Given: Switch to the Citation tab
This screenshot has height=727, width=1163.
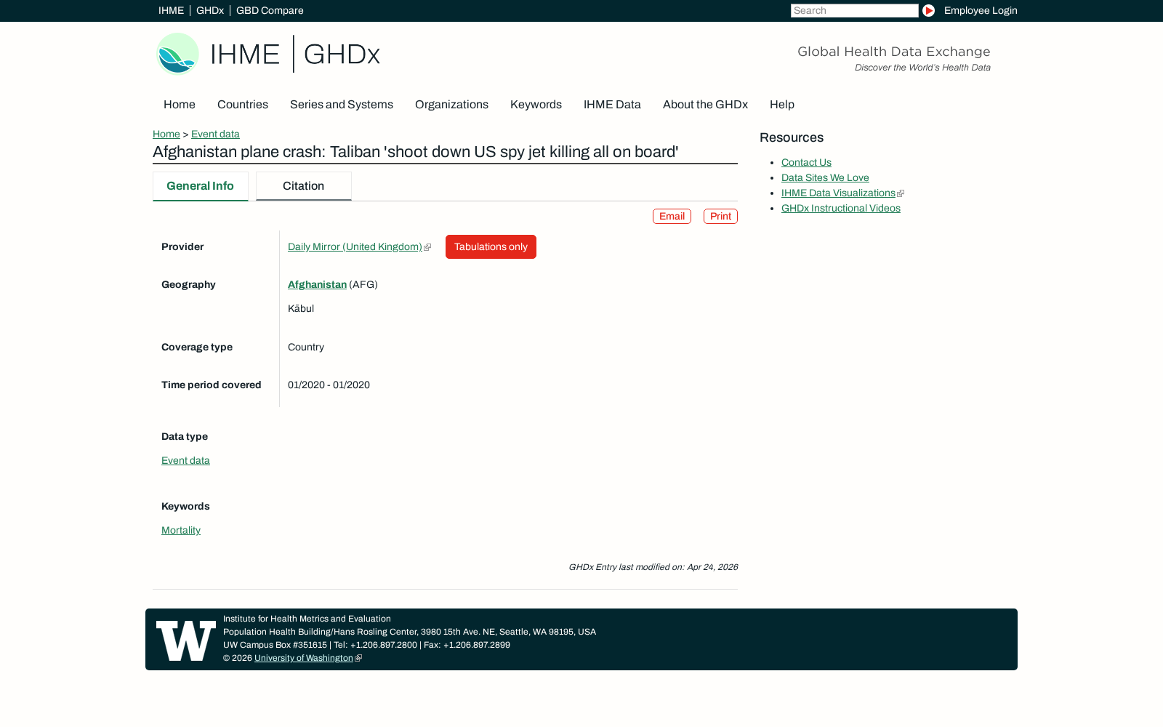Looking at the screenshot, I should click(x=304, y=186).
